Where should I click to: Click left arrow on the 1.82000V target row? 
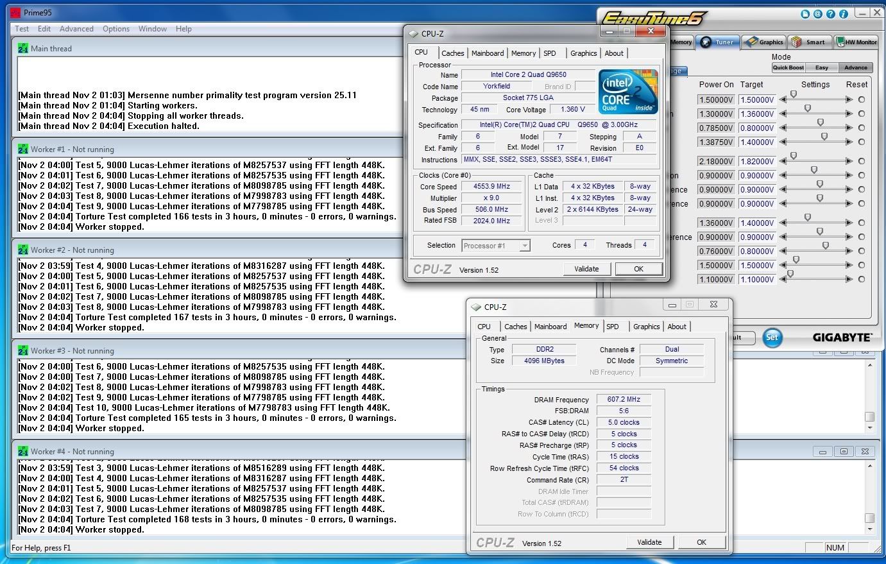(x=783, y=161)
